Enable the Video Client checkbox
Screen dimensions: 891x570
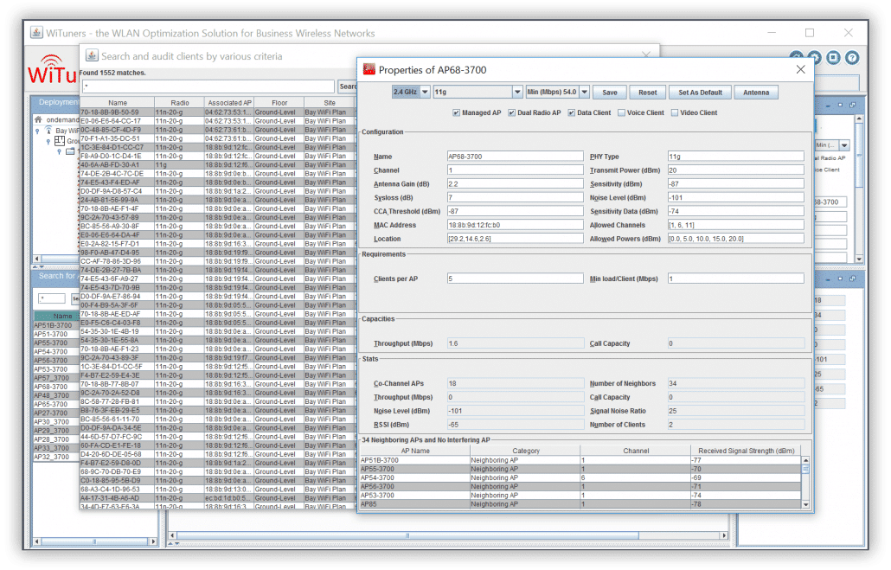(x=675, y=112)
